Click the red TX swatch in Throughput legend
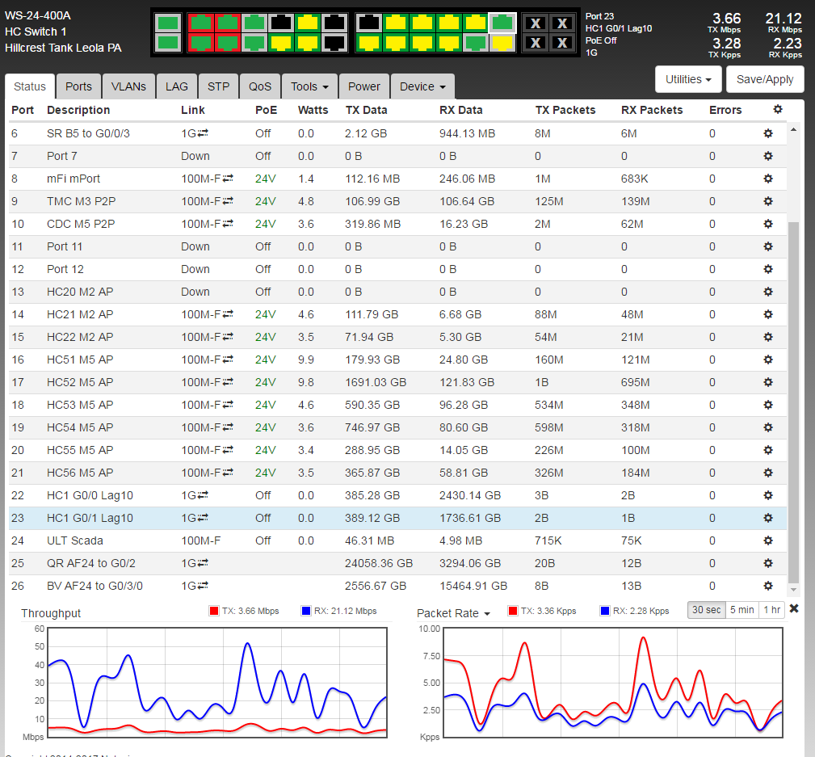 coord(214,612)
